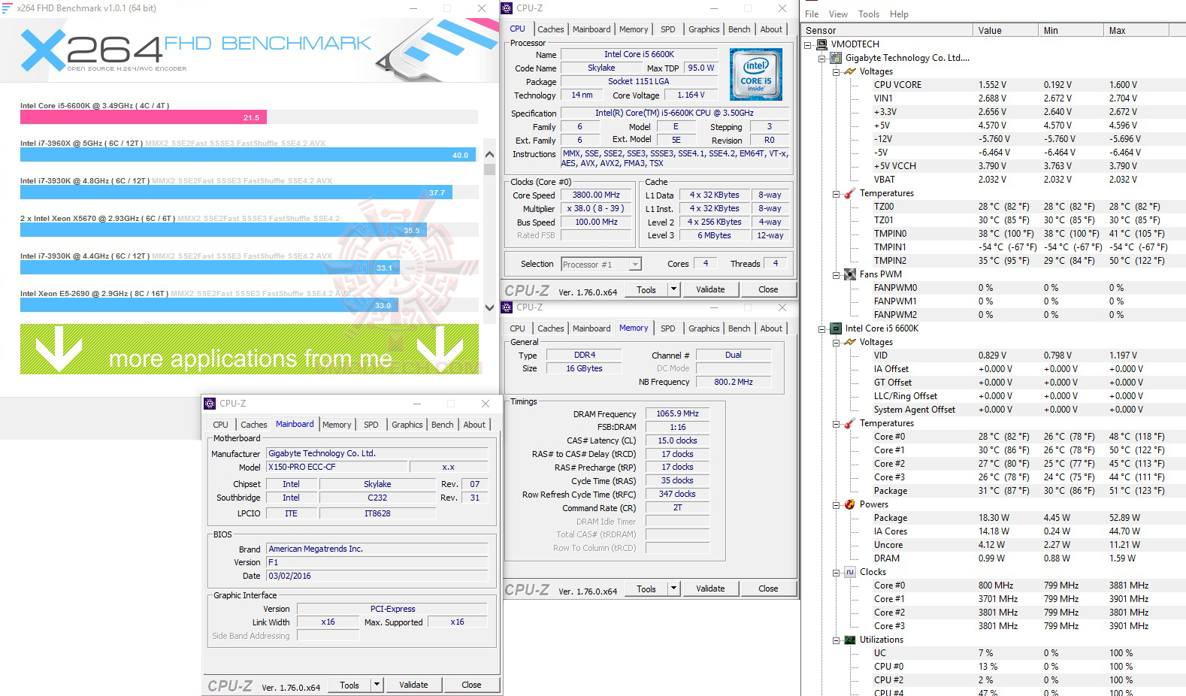The width and height of the screenshot is (1186, 696).
Task: Click the Clocks icon in the sensor tree
Action: (850, 572)
